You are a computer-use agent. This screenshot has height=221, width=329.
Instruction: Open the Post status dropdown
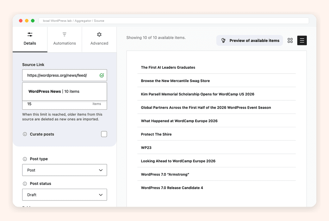click(65, 195)
